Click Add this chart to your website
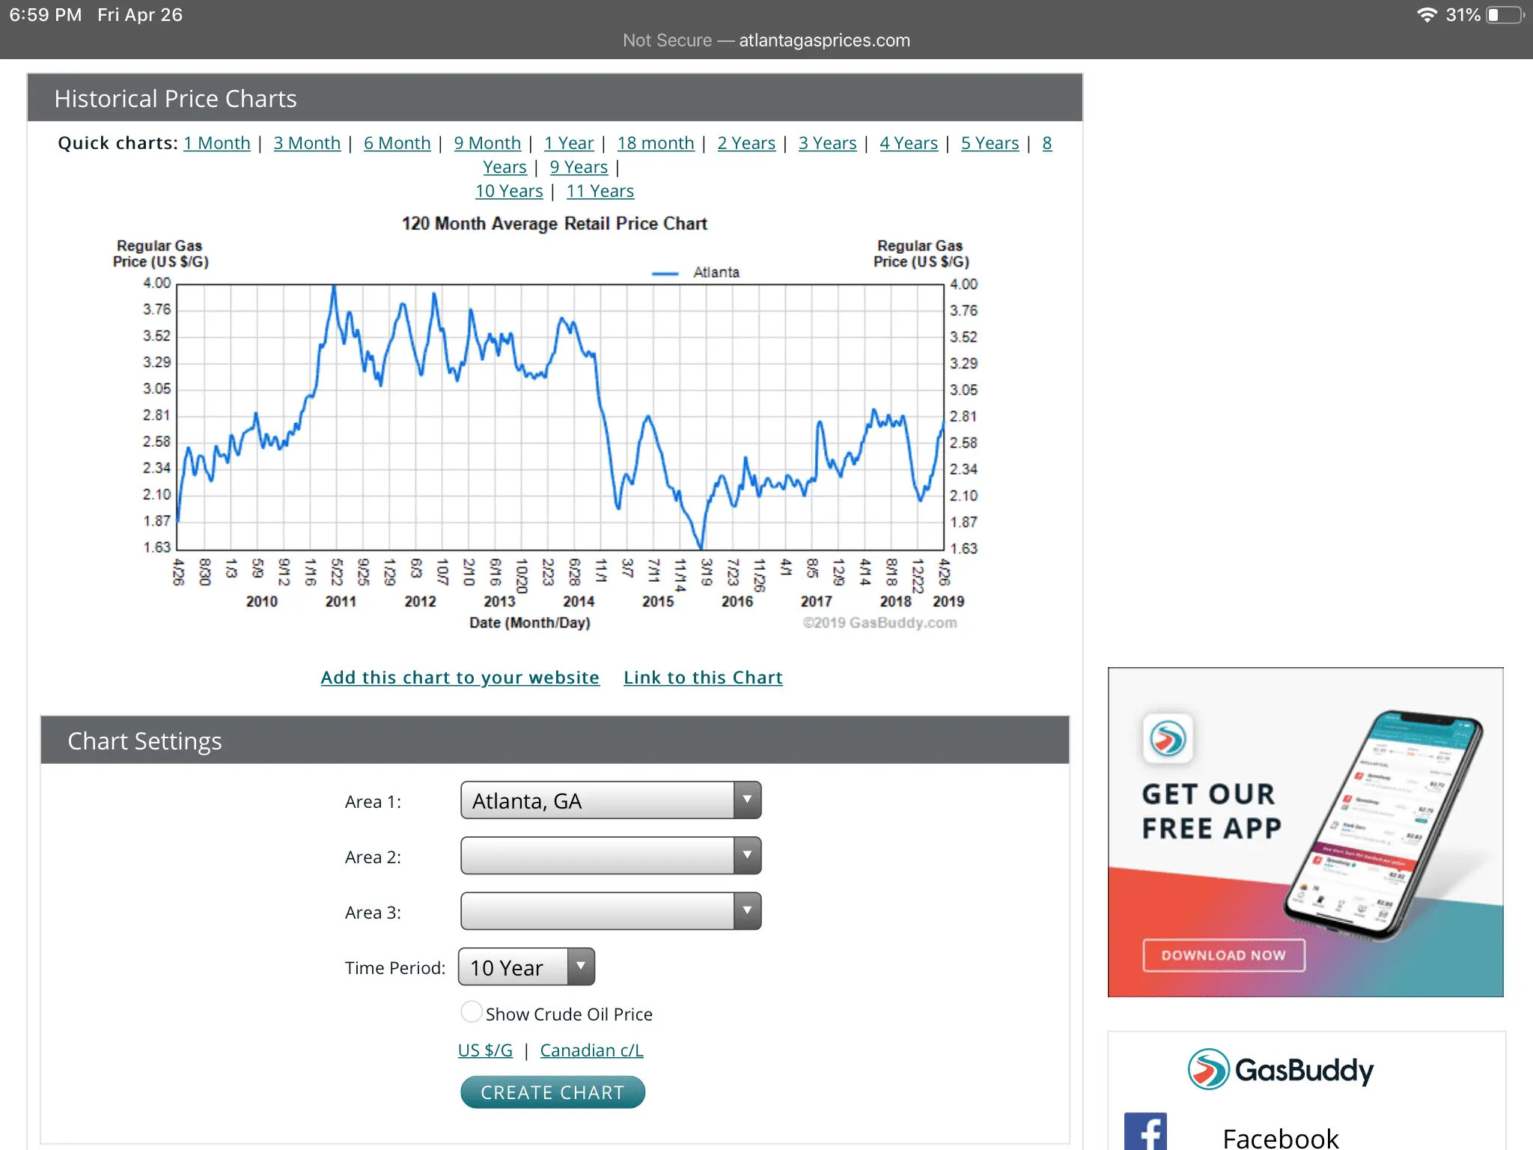 point(460,677)
